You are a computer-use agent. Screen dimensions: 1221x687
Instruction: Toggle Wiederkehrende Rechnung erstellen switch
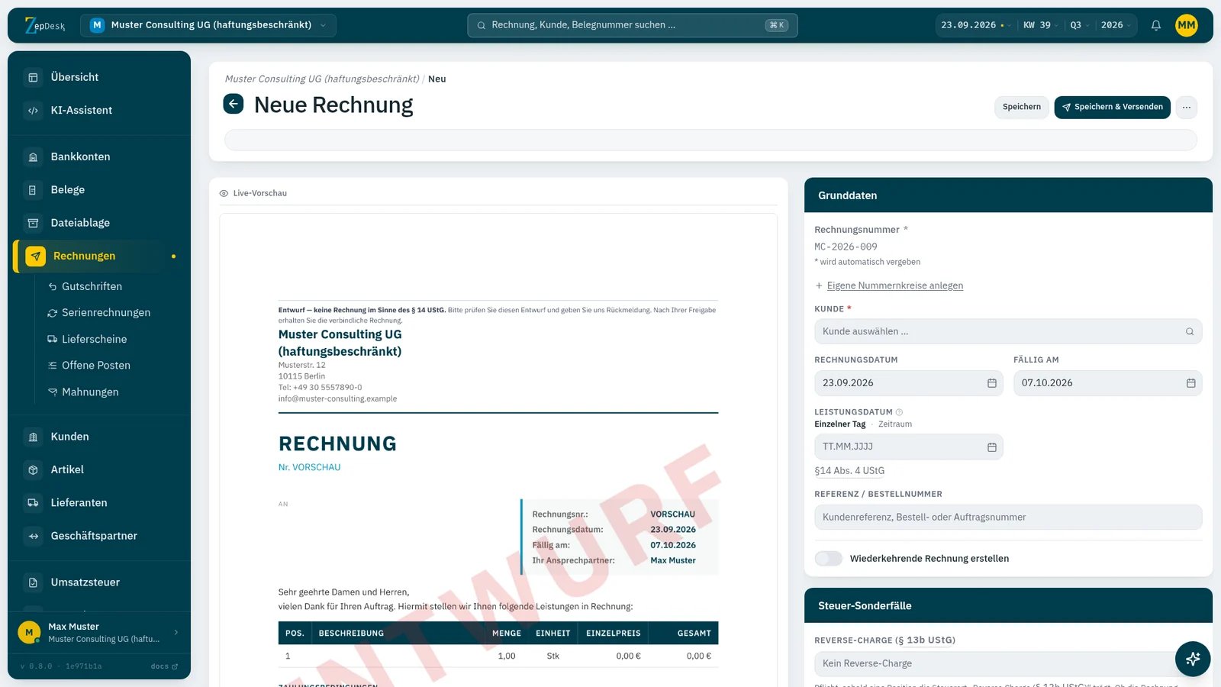[x=828, y=559]
